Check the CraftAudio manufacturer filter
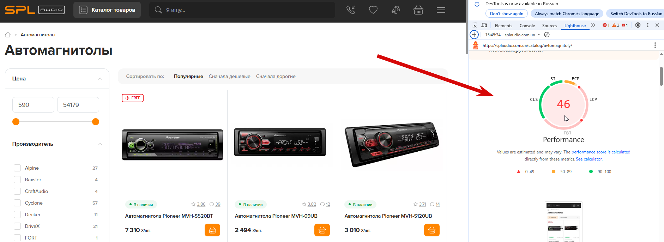 [x=17, y=191]
